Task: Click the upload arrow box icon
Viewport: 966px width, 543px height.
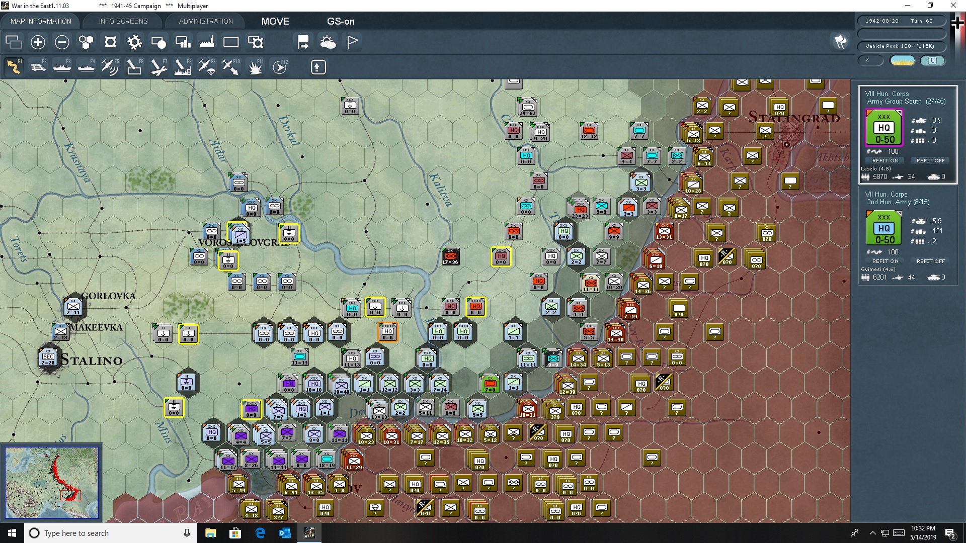Action: pyautogui.click(x=318, y=67)
